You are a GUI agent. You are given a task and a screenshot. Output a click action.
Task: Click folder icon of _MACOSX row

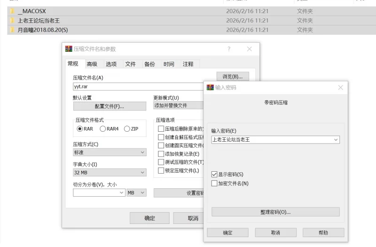(x=12, y=11)
